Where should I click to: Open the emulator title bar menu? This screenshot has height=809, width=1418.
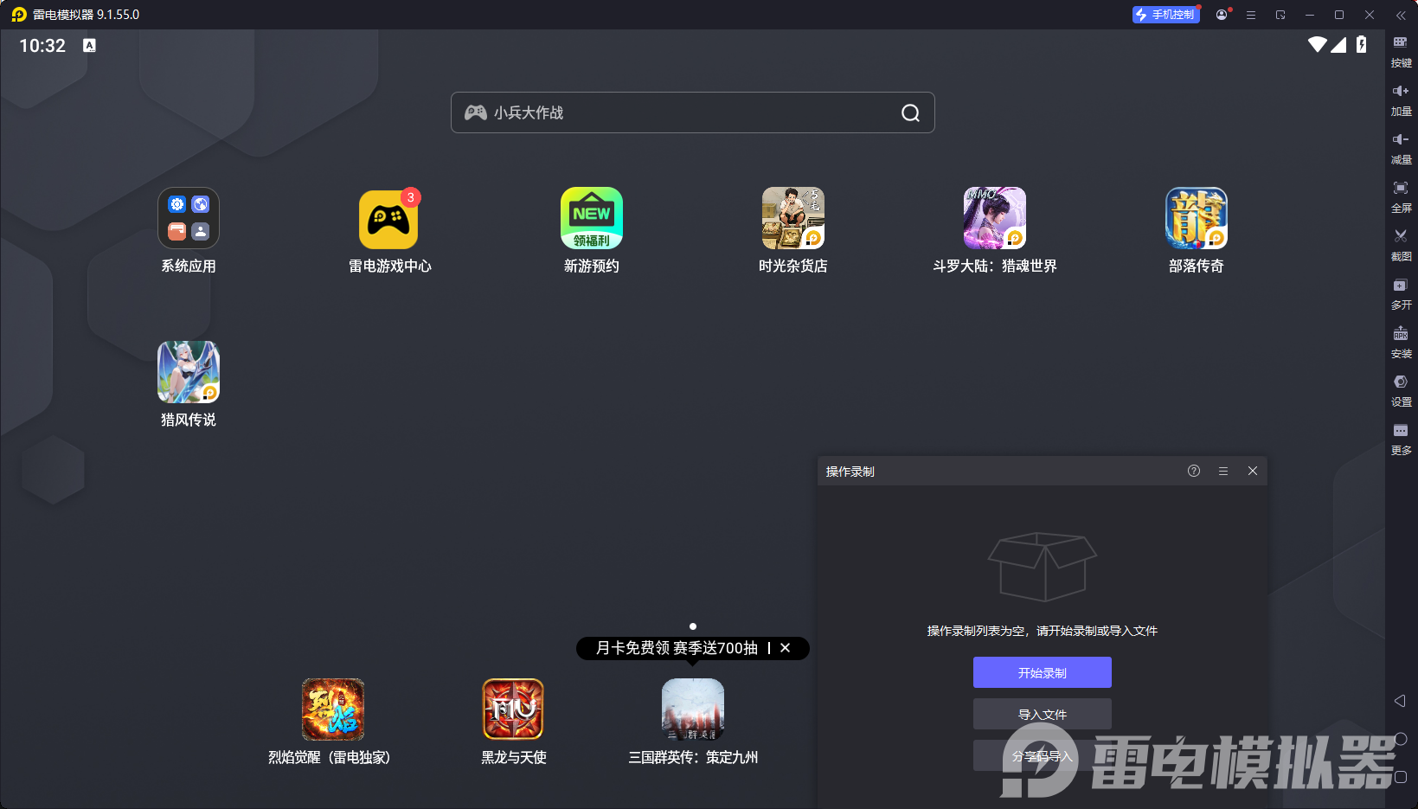coord(1251,15)
